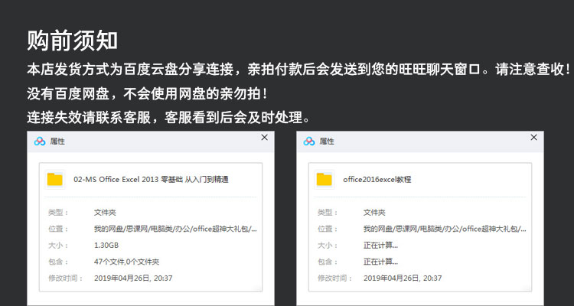Click the 购前须知 heading
The width and height of the screenshot is (574, 306).
[x=72, y=39]
